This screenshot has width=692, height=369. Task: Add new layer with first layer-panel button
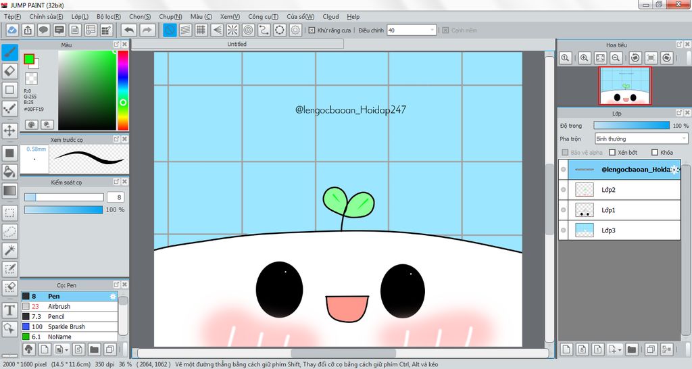pyautogui.click(x=567, y=349)
